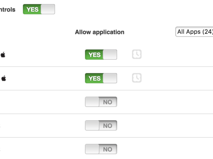Screen dimensions: 213x159
Task: Open the All Apps (24) filter dropdown
Action: pyautogui.click(x=194, y=32)
